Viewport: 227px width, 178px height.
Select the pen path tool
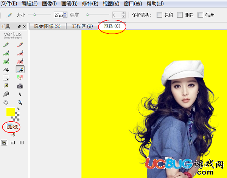coord(20,77)
